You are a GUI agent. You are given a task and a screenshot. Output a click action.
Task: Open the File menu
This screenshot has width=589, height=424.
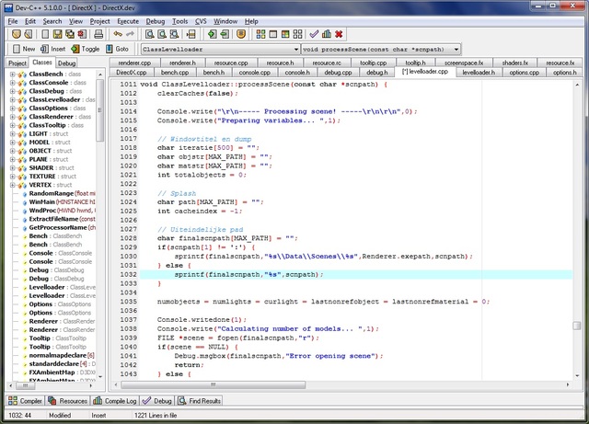13,21
